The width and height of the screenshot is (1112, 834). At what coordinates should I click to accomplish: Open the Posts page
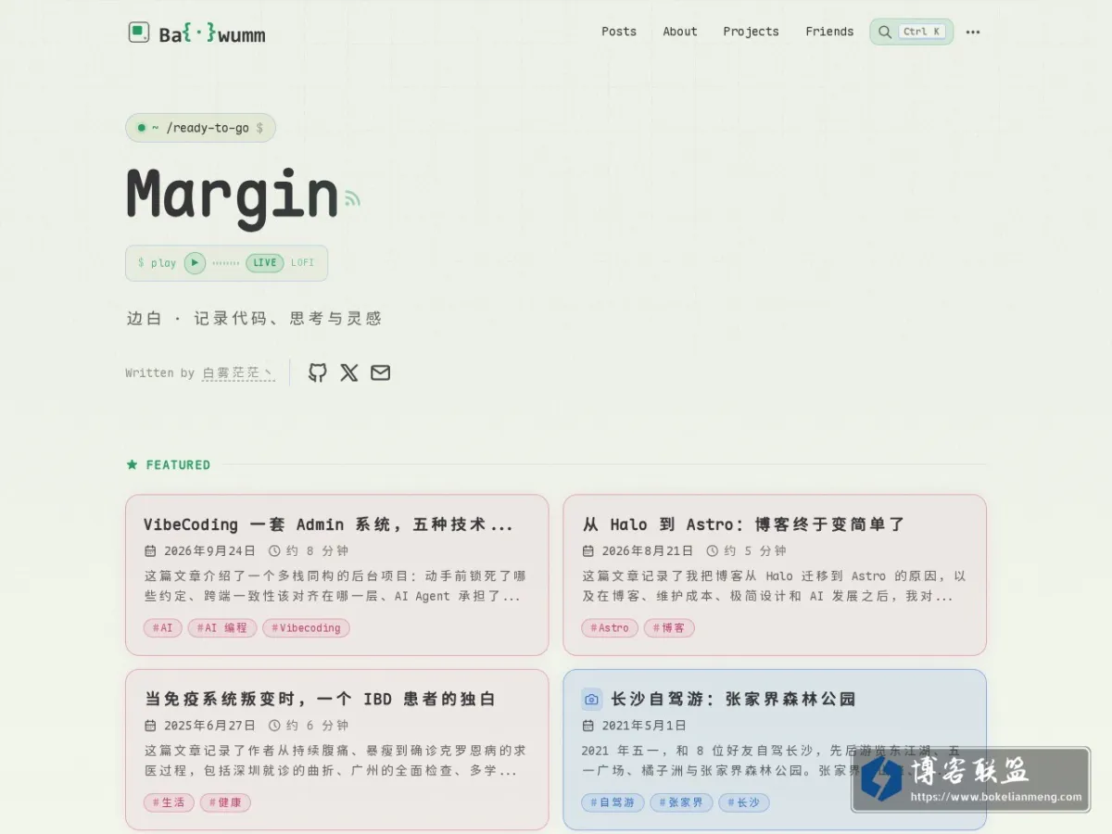(619, 32)
